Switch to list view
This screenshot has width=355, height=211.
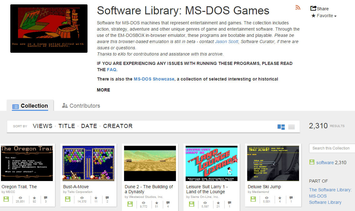point(291,127)
